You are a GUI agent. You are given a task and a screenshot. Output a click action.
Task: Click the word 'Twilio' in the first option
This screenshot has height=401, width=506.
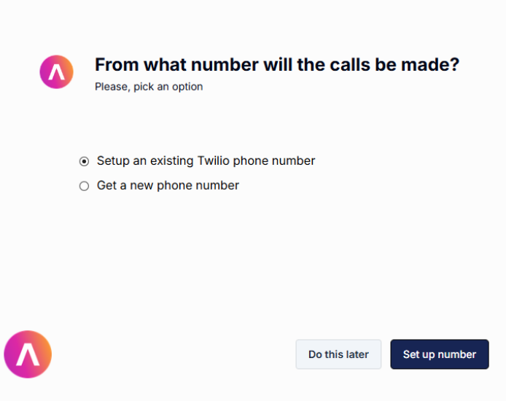tap(214, 160)
